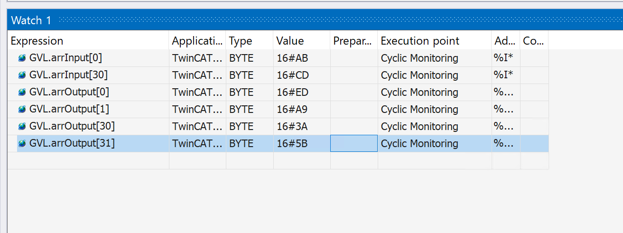Click the value 16#A9 of arrOutput[1]
This screenshot has height=233, width=623.
click(292, 109)
